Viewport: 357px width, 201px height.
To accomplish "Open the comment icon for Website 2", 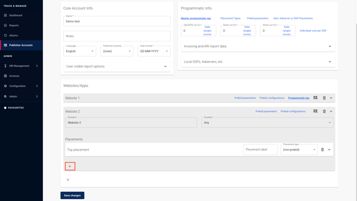I will [315, 112].
